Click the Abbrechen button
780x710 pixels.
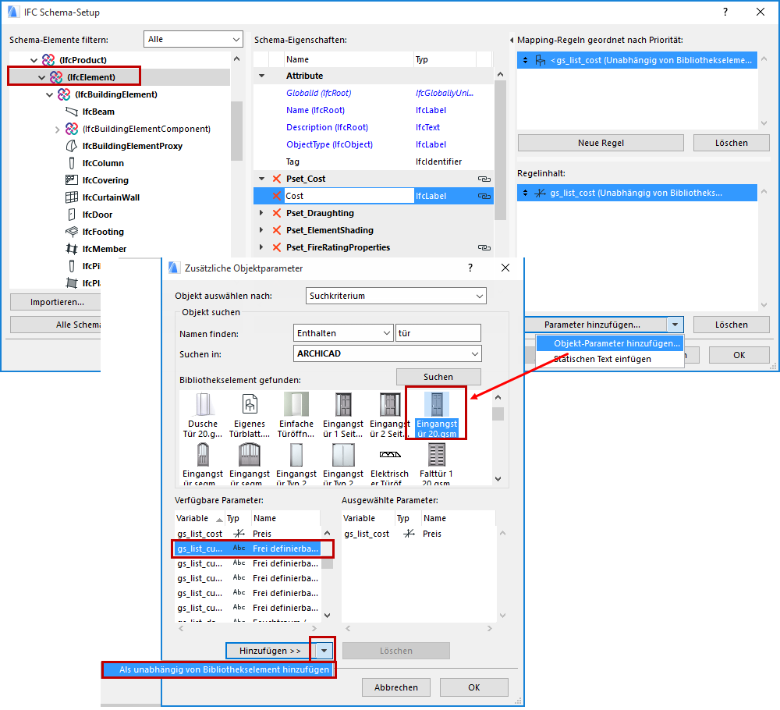click(396, 687)
